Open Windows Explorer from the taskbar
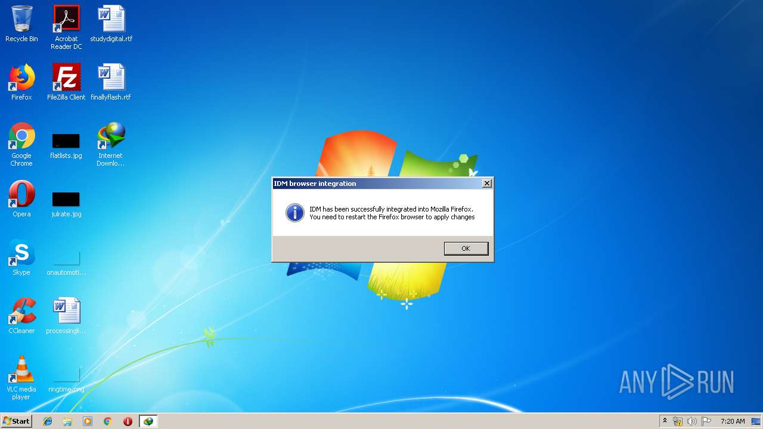 pos(67,421)
